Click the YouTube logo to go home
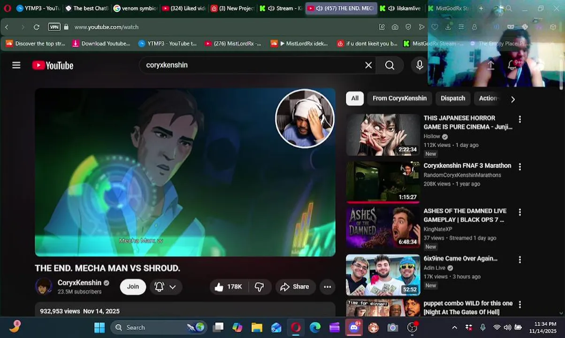The image size is (565, 338). [53, 65]
